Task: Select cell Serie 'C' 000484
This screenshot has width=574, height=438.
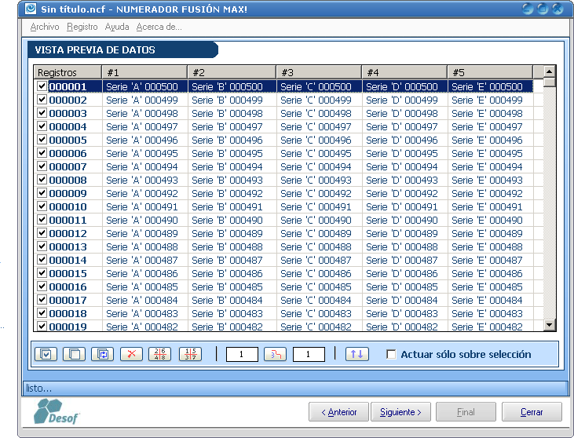Action: 319,301
